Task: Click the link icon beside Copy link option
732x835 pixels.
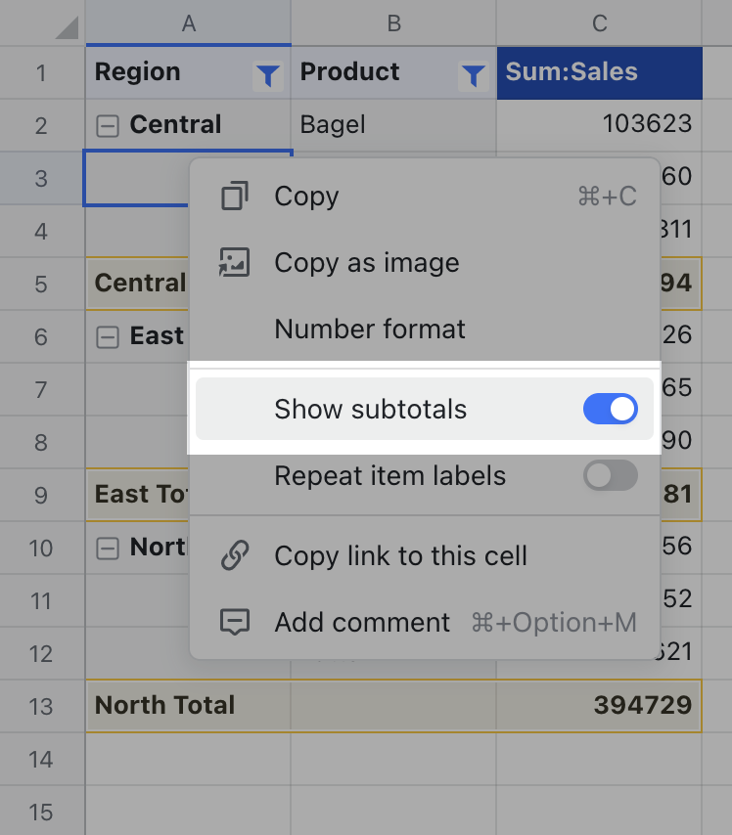Action: point(234,555)
